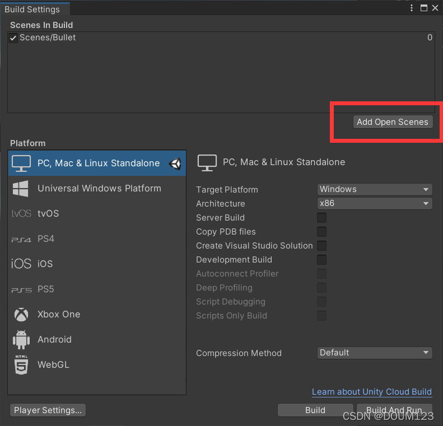This screenshot has height=426, width=443.
Task: Toggle the Autoconnect Profiler checkbox
Action: [x=321, y=274]
